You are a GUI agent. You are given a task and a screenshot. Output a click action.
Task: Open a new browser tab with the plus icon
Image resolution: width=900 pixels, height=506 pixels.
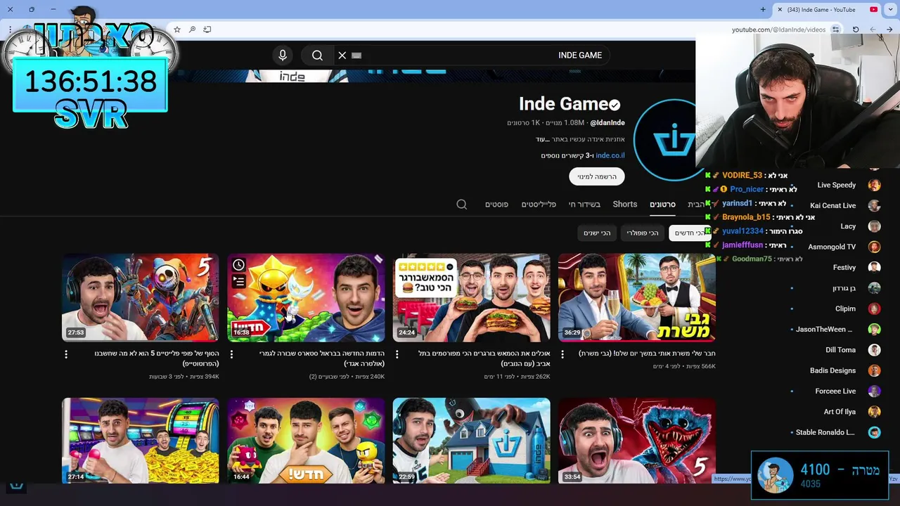(x=763, y=9)
